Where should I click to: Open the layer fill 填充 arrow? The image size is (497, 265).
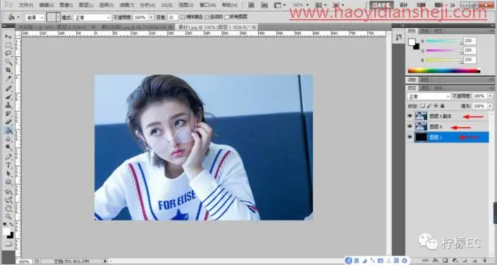[x=491, y=106]
